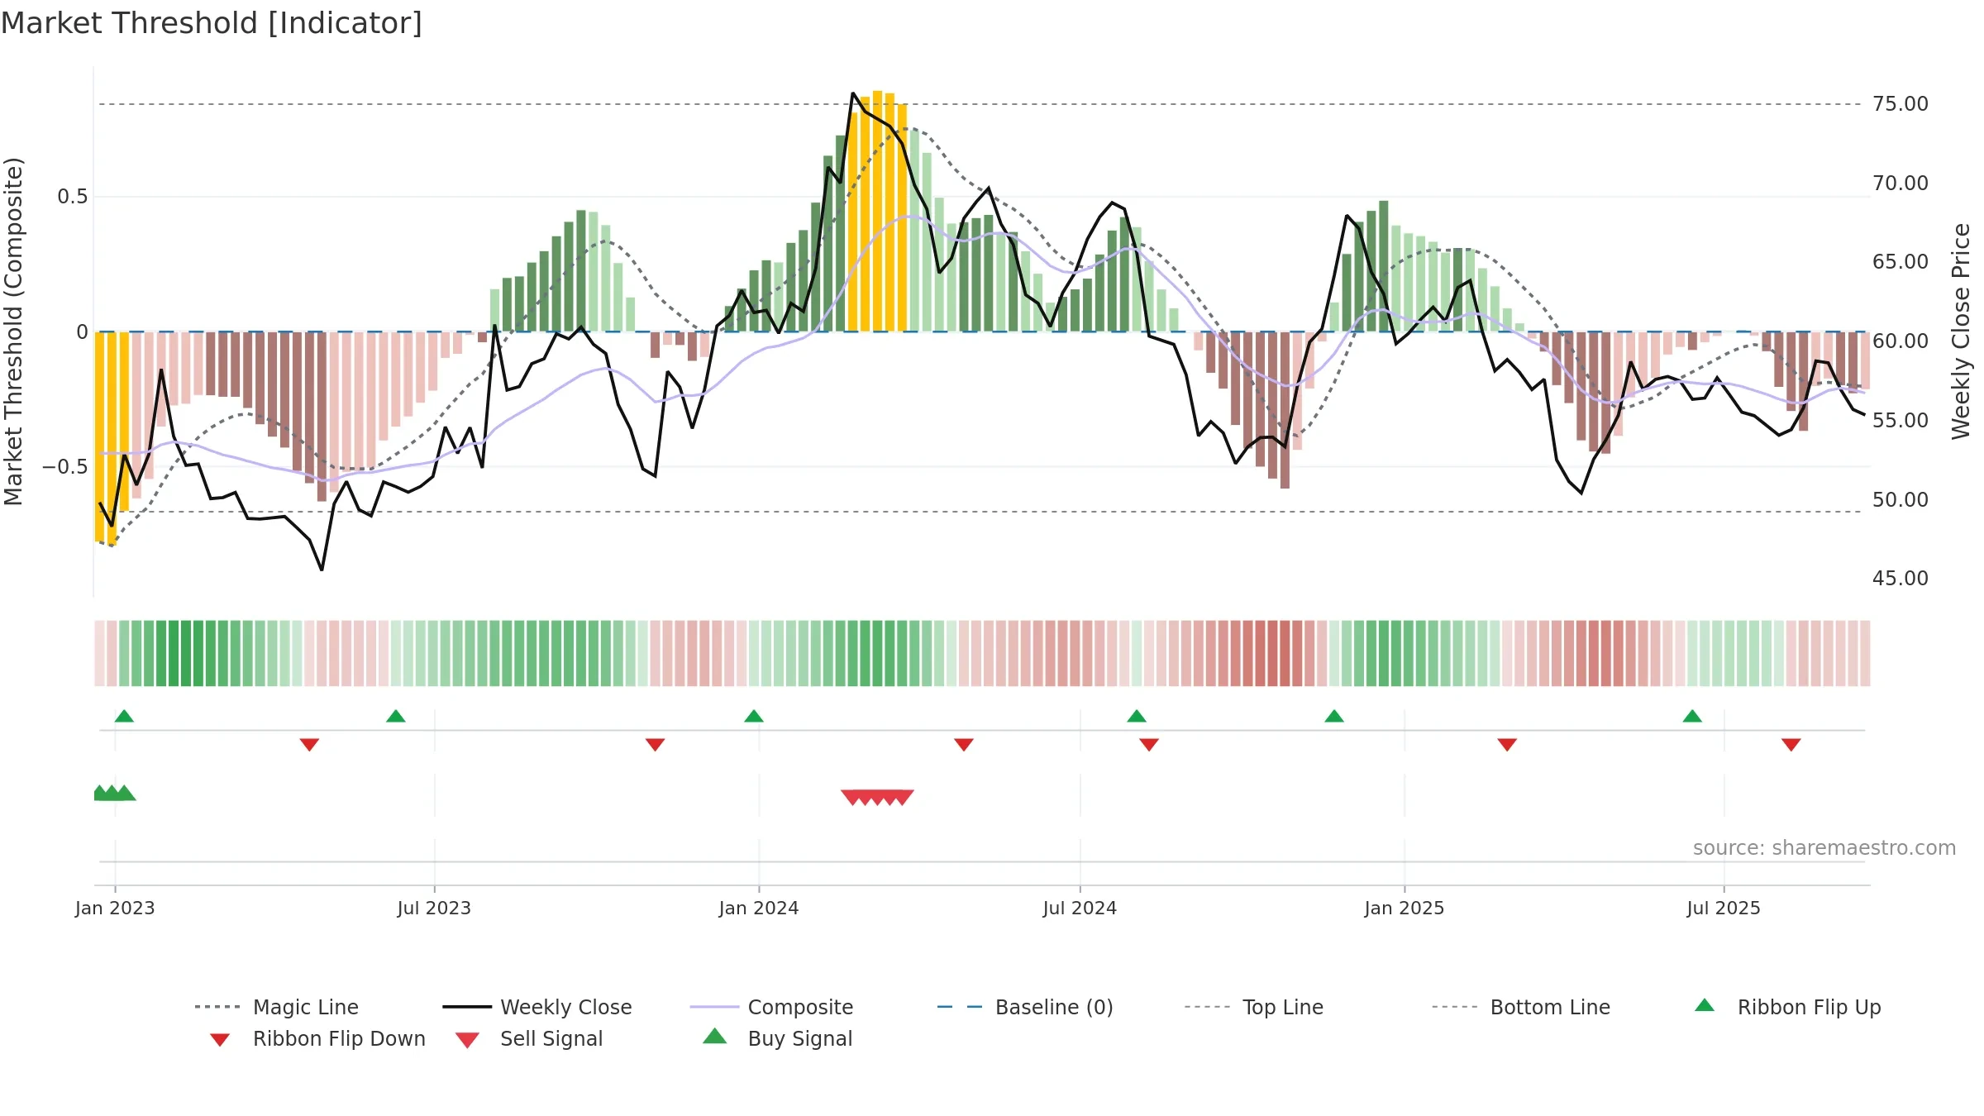Click the Jul 2025 x-axis label
Viewport: 1984px width, 1116px height.
coord(1724,908)
